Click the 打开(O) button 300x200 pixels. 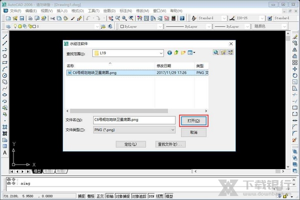193,121
